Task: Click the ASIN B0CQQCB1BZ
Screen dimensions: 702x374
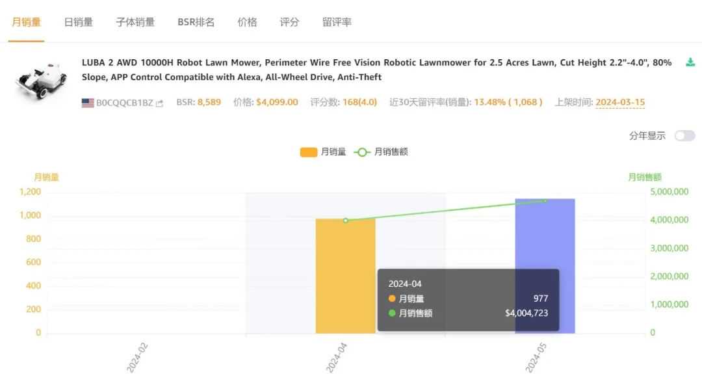Action: 124,103
